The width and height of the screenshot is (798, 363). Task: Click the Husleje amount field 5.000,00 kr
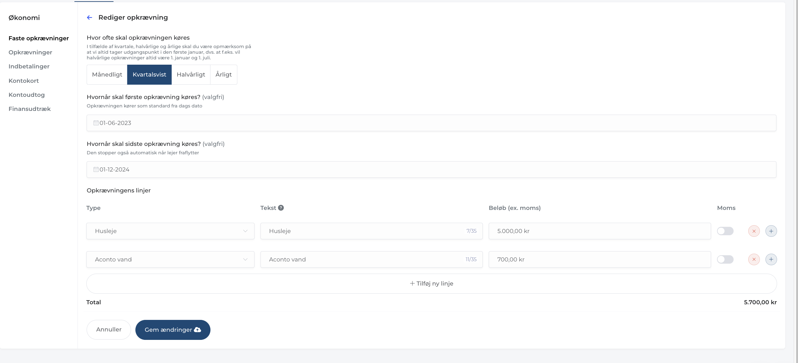599,231
